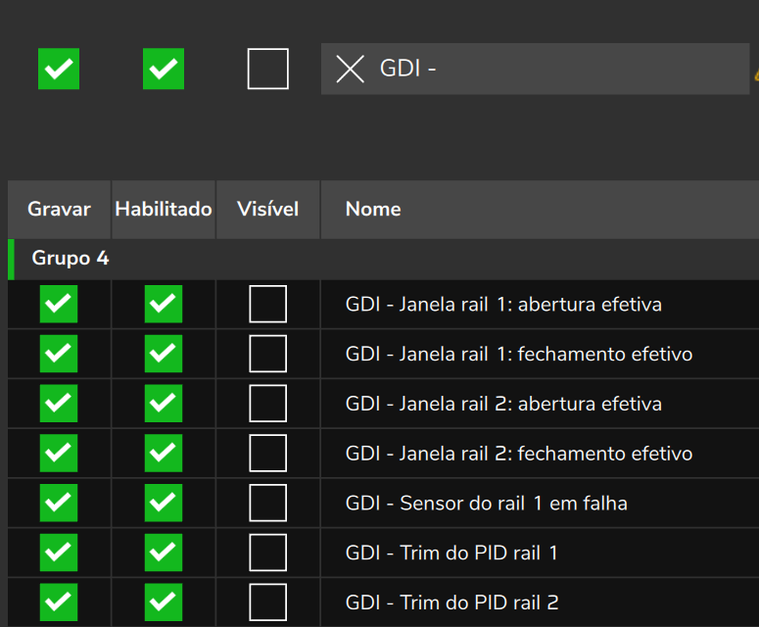
Task: Clear the GDI - search filter with X
Action: 350,69
